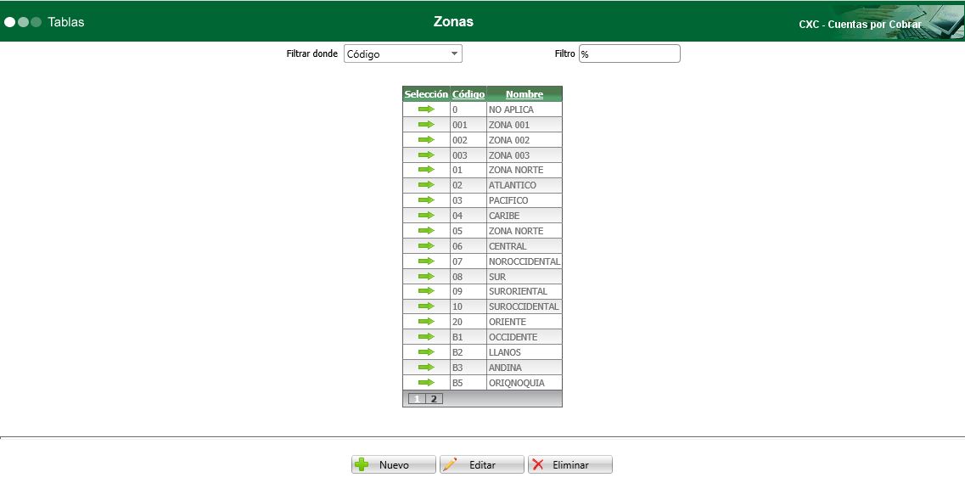Click the ANDINA name cell

click(x=525, y=368)
